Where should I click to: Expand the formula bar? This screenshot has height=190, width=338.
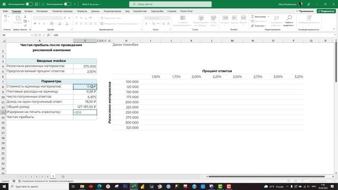335,35
